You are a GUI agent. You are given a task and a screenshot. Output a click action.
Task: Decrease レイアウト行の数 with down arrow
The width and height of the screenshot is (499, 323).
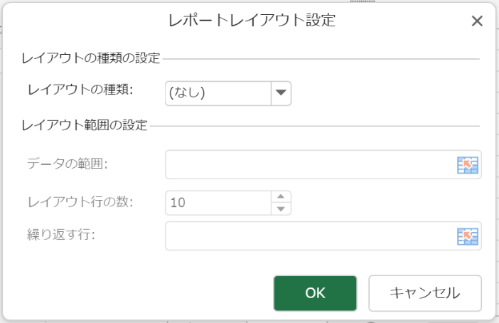click(281, 208)
